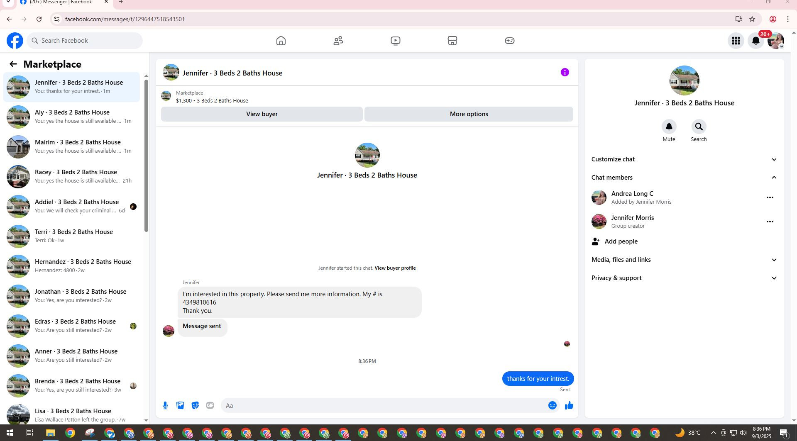The image size is (797, 441).
Task: Click the browser address bar URL
Action: coord(125,19)
